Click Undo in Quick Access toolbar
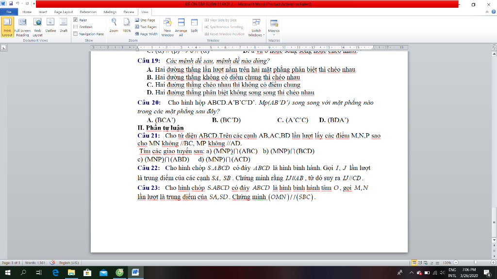Screen dimensions: 497x279 pyautogui.click(x=17, y=4)
